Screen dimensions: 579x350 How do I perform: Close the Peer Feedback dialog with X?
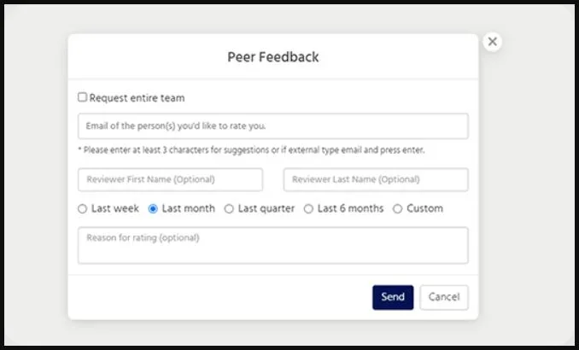[x=492, y=42]
